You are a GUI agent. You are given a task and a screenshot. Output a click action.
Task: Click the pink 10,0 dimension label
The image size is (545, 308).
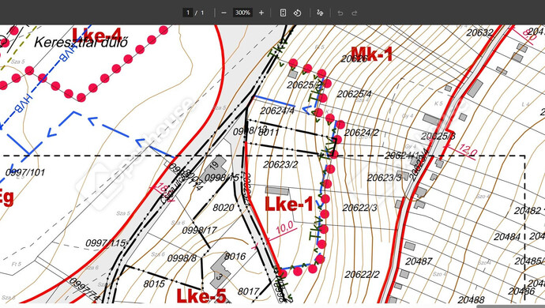(284, 228)
